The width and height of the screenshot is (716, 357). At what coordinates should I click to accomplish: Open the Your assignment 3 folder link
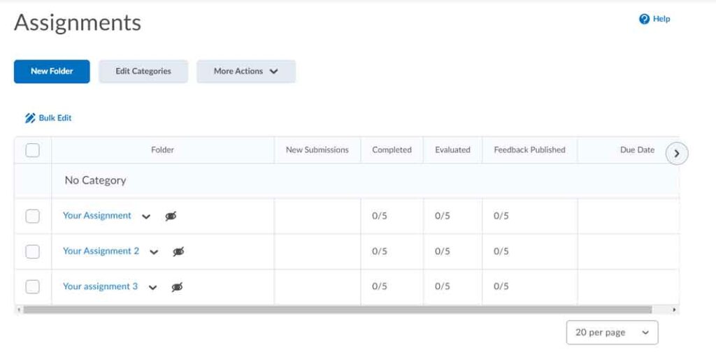[100, 286]
